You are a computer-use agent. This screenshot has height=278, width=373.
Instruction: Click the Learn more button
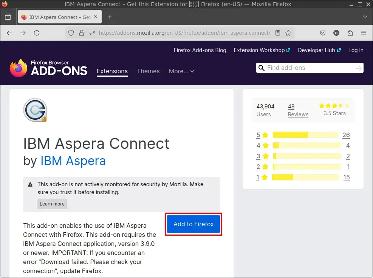pyautogui.click(x=52, y=204)
